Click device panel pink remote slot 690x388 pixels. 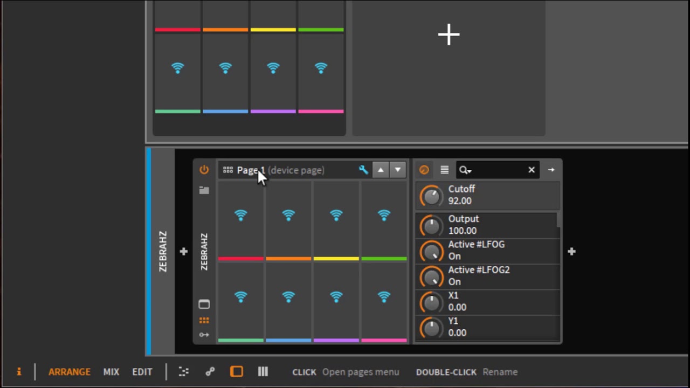point(384,302)
